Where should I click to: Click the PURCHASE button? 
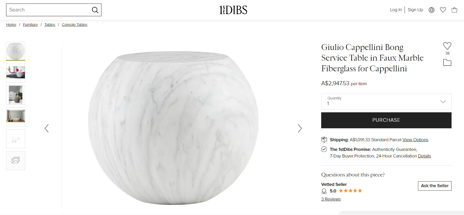click(x=386, y=120)
